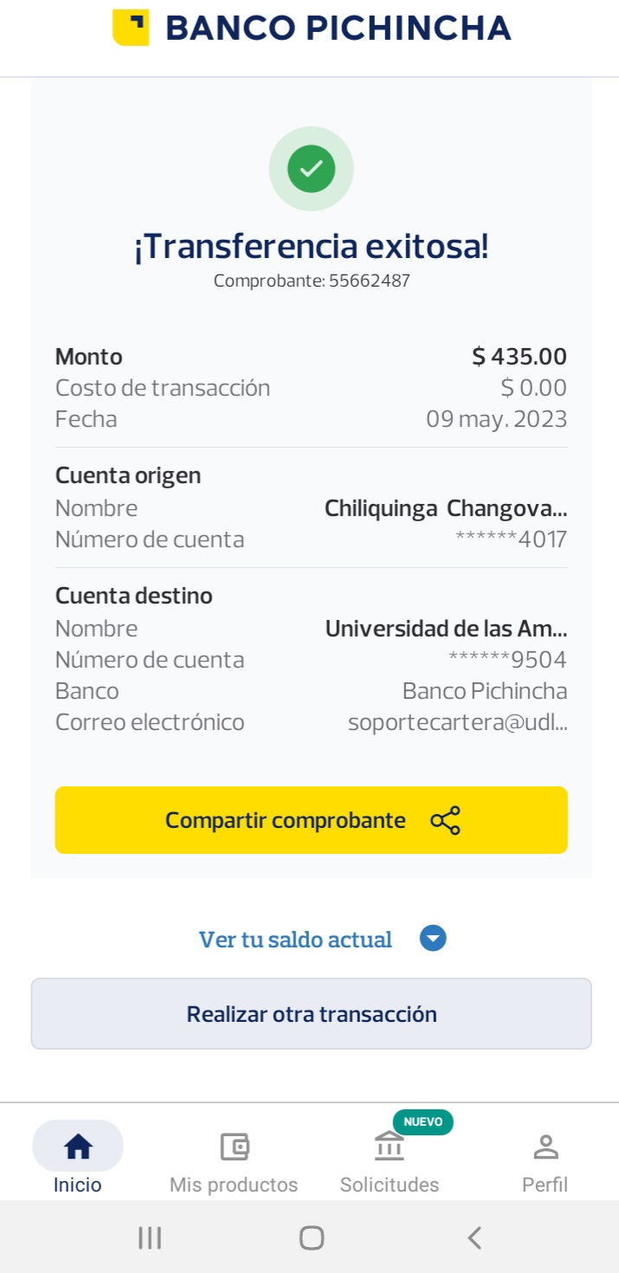
Task: Tap the Perfil person icon
Action: [545, 1147]
